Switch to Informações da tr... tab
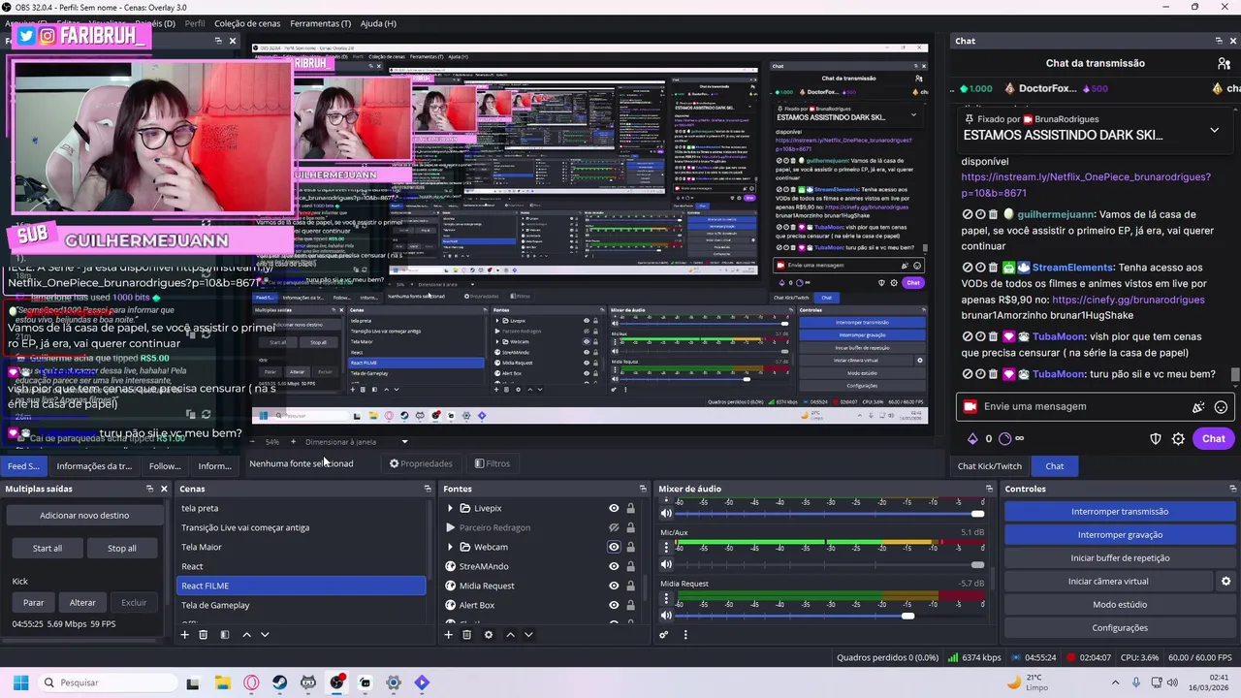Image resolution: width=1241 pixels, height=698 pixels. point(94,466)
